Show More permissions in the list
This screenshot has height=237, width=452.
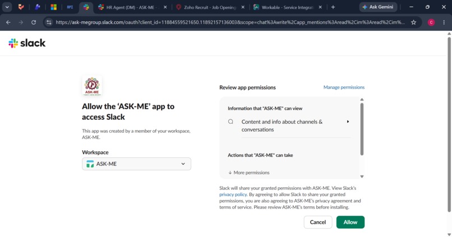coord(249,173)
